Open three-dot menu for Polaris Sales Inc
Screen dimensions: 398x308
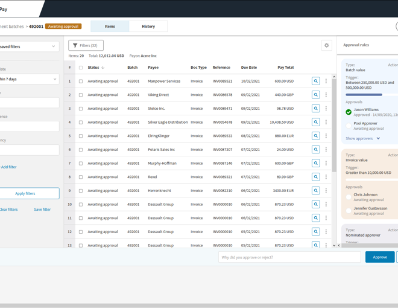coord(326,150)
